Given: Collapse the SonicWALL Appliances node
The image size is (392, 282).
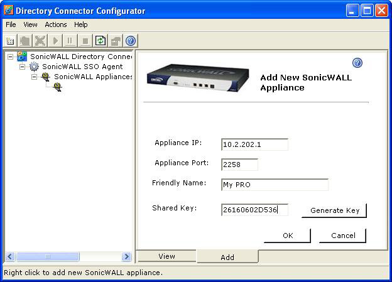Looking at the screenshot, I should tap(35, 77).
